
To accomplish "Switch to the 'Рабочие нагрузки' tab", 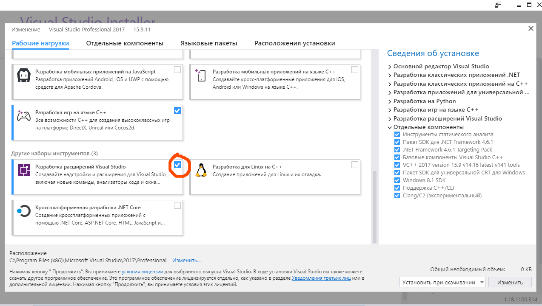I will (40, 43).
